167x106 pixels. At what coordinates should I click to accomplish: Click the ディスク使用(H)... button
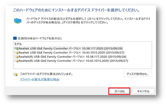click(x=138, y=74)
